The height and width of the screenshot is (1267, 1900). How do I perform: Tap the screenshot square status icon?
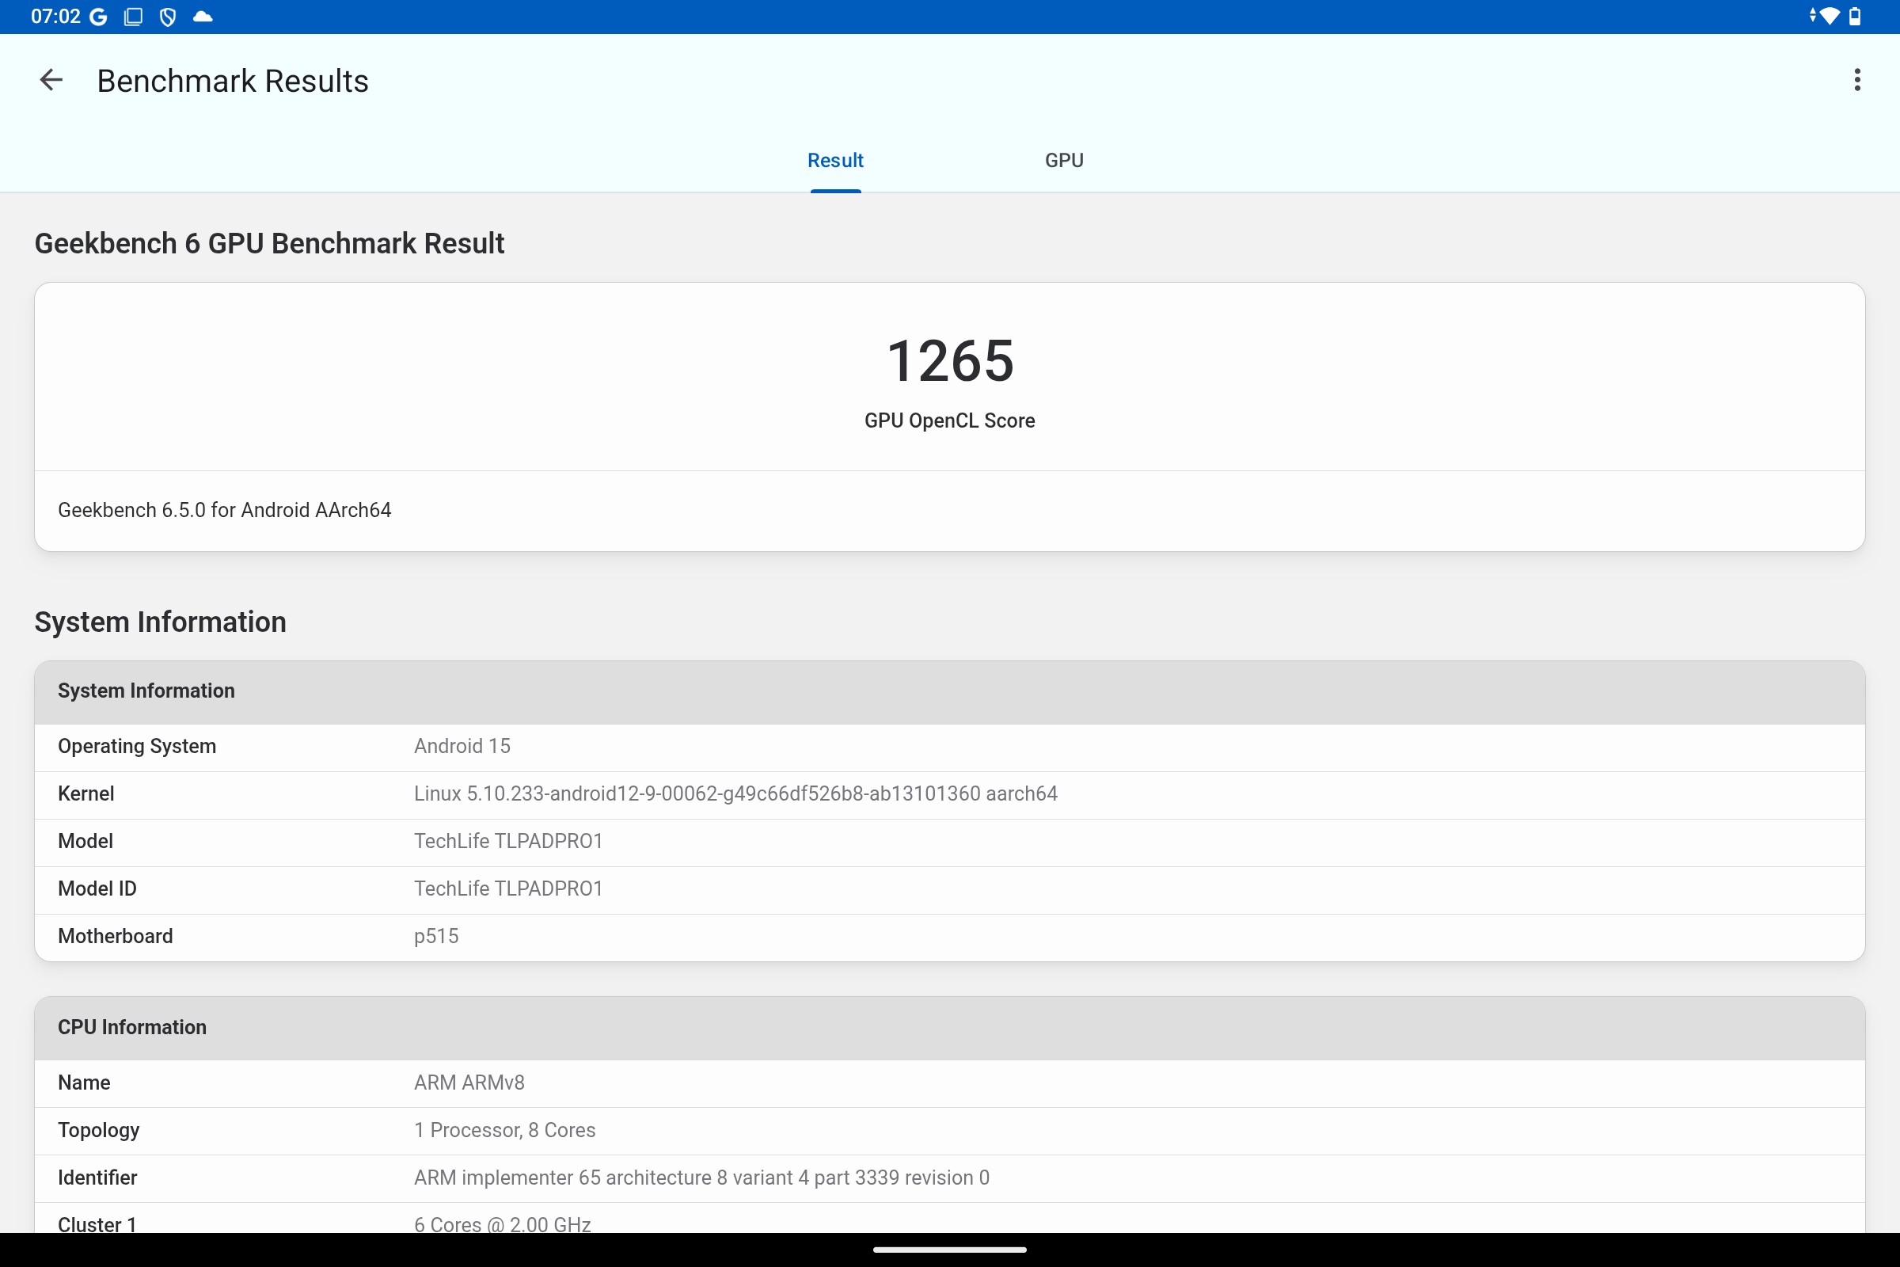tap(133, 17)
